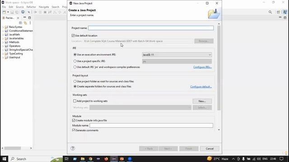The height and width of the screenshot is (162, 289).
Task: Open Task View on the taskbar
Action: 66,159
